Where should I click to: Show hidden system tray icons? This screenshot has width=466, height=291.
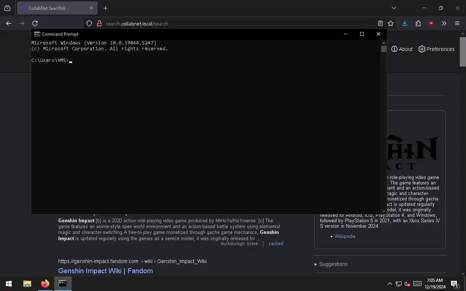(x=390, y=284)
